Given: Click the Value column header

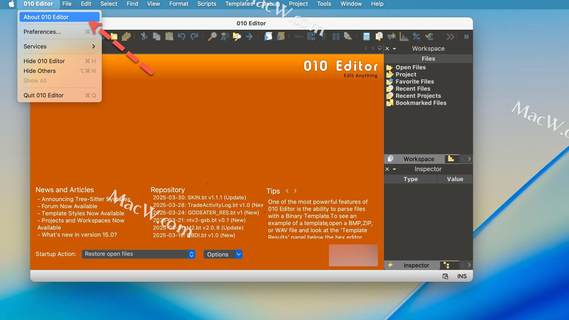Looking at the screenshot, I should click(455, 179).
